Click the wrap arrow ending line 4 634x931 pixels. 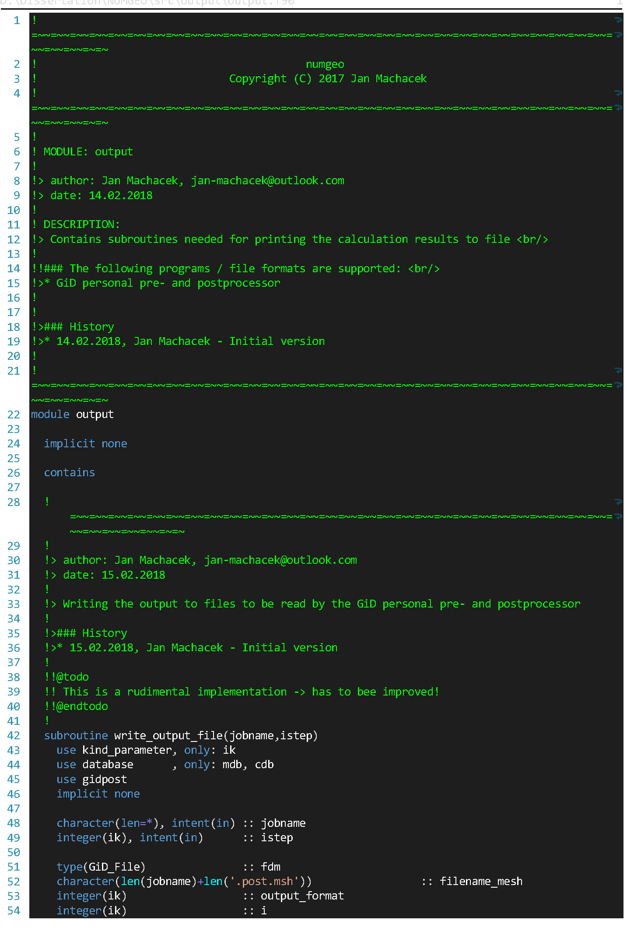click(618, 93)
